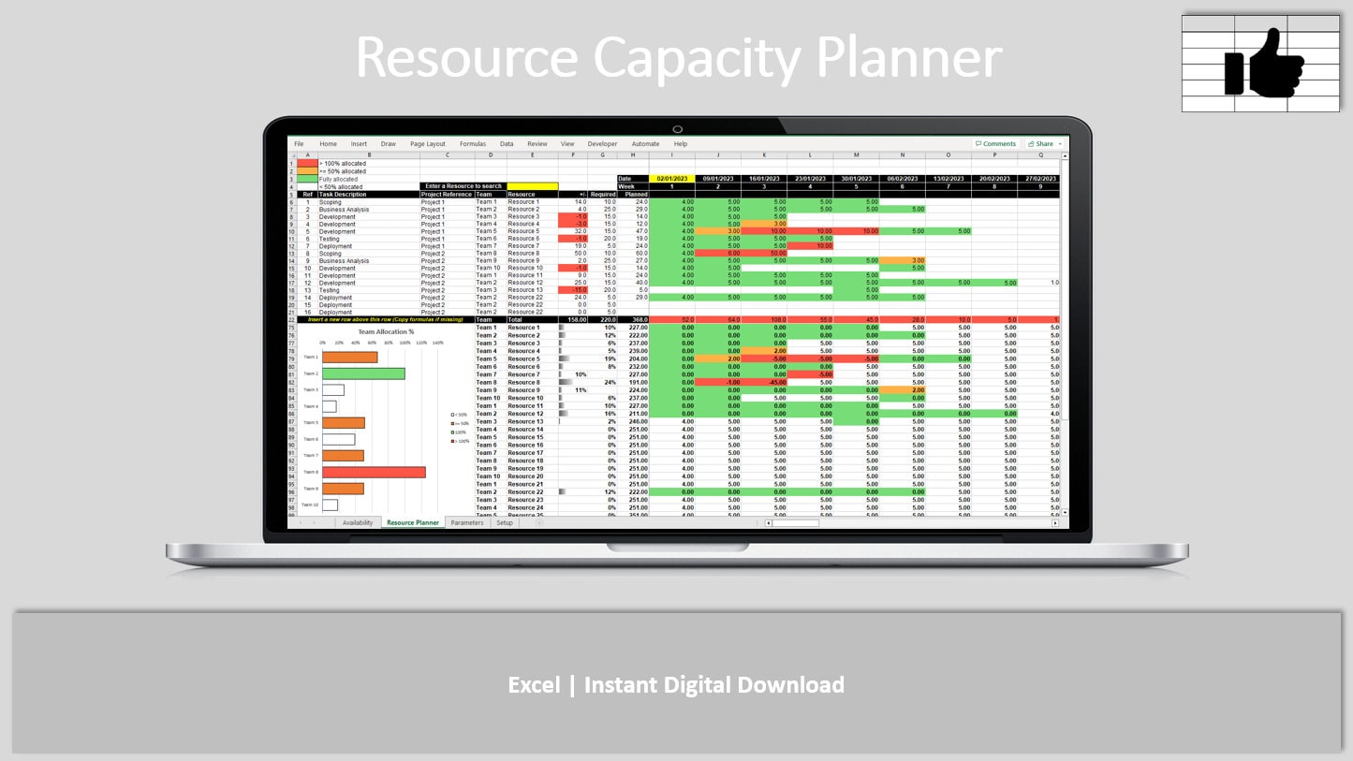This screenshot has width=1353, height=761.
Task: Open the Share dropdown arrow
Action: point(1059,143)
